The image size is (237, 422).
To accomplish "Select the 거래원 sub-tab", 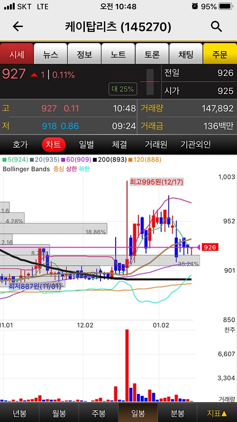I will point(156,144).
